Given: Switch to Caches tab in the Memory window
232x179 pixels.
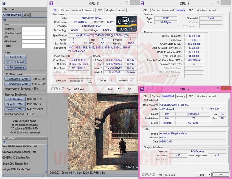Looking at the screenshot, I should pyautogui.click(x=156, y=10).
